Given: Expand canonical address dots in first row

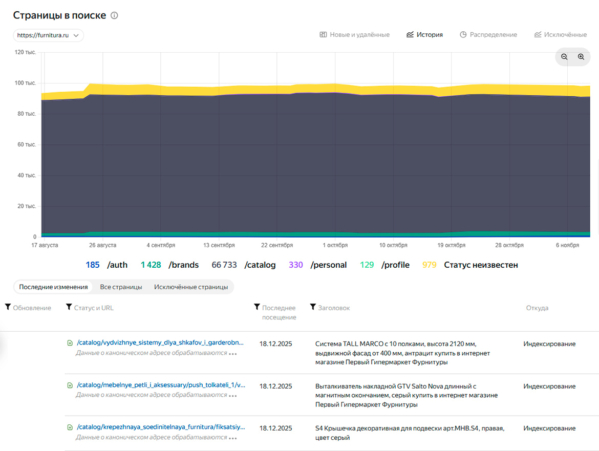Looking at the screenshot, I should pyautogui.click(x=233, y=353).
